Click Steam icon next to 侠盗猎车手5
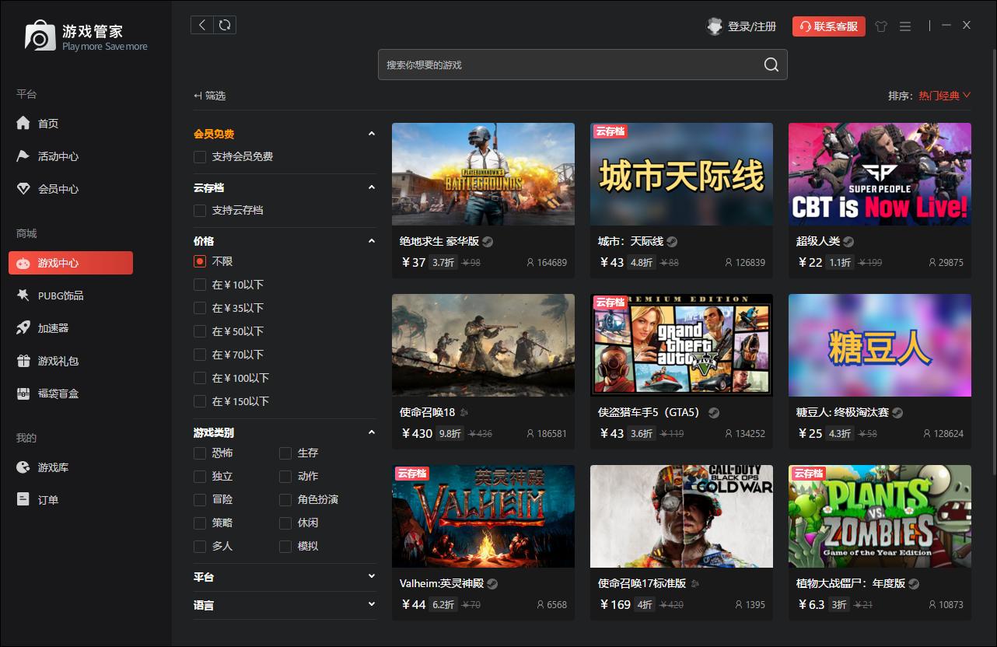Viewport: 997px width, 647px height. click(x=714, y=412)
